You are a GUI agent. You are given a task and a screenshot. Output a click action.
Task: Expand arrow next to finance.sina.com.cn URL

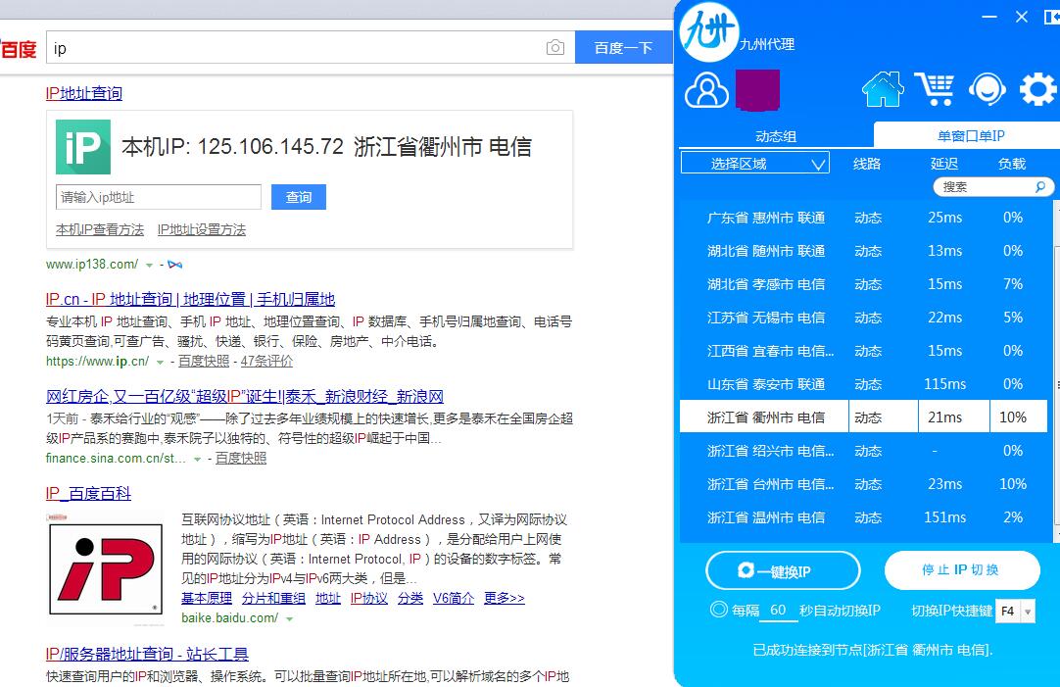pyautogui.click(x=197, y=459)
